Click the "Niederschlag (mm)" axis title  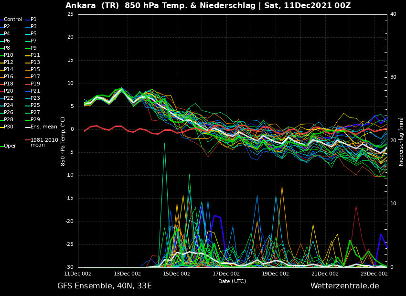tap(401, 141)
